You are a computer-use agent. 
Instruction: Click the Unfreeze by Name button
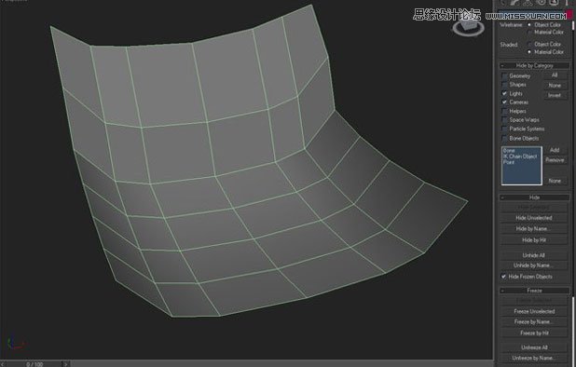(x=534, y=358)
